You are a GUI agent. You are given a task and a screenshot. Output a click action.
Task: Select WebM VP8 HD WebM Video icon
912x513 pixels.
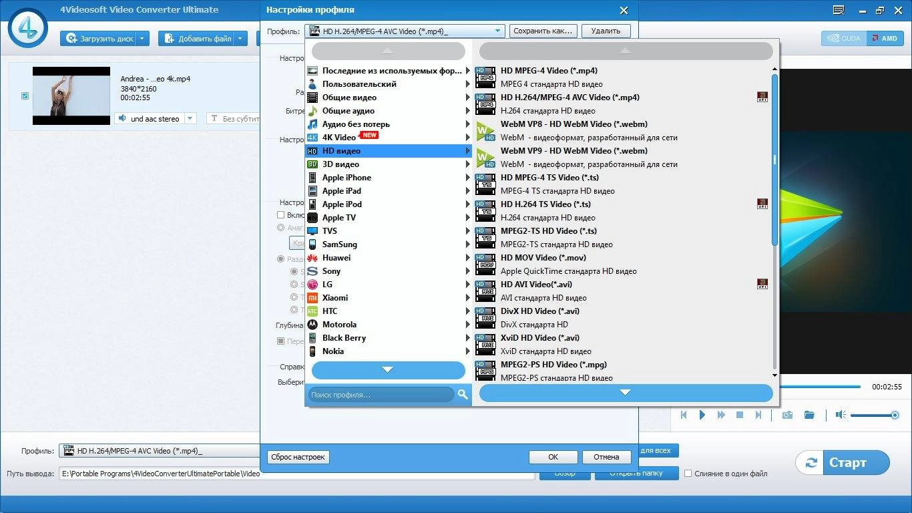point(485,131)
